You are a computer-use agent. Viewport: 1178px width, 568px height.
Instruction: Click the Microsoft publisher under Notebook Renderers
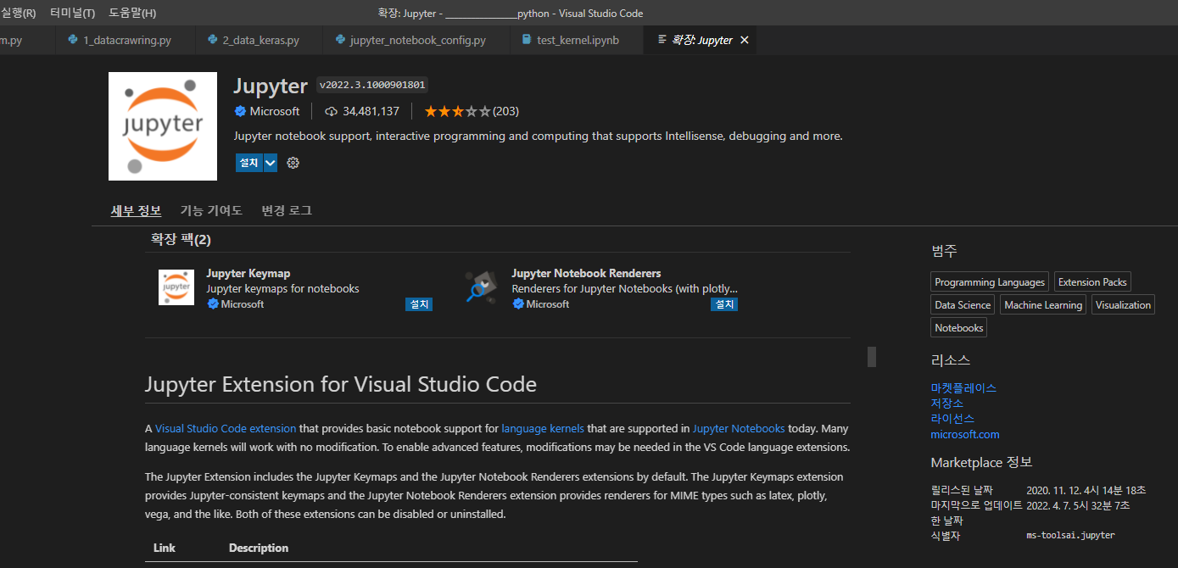548,304
